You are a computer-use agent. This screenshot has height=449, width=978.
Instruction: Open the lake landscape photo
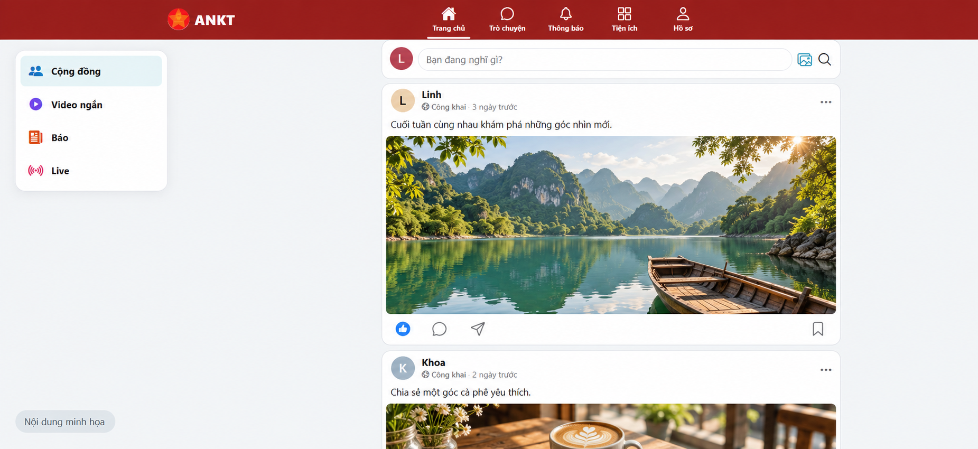click(x=611, y=225)
